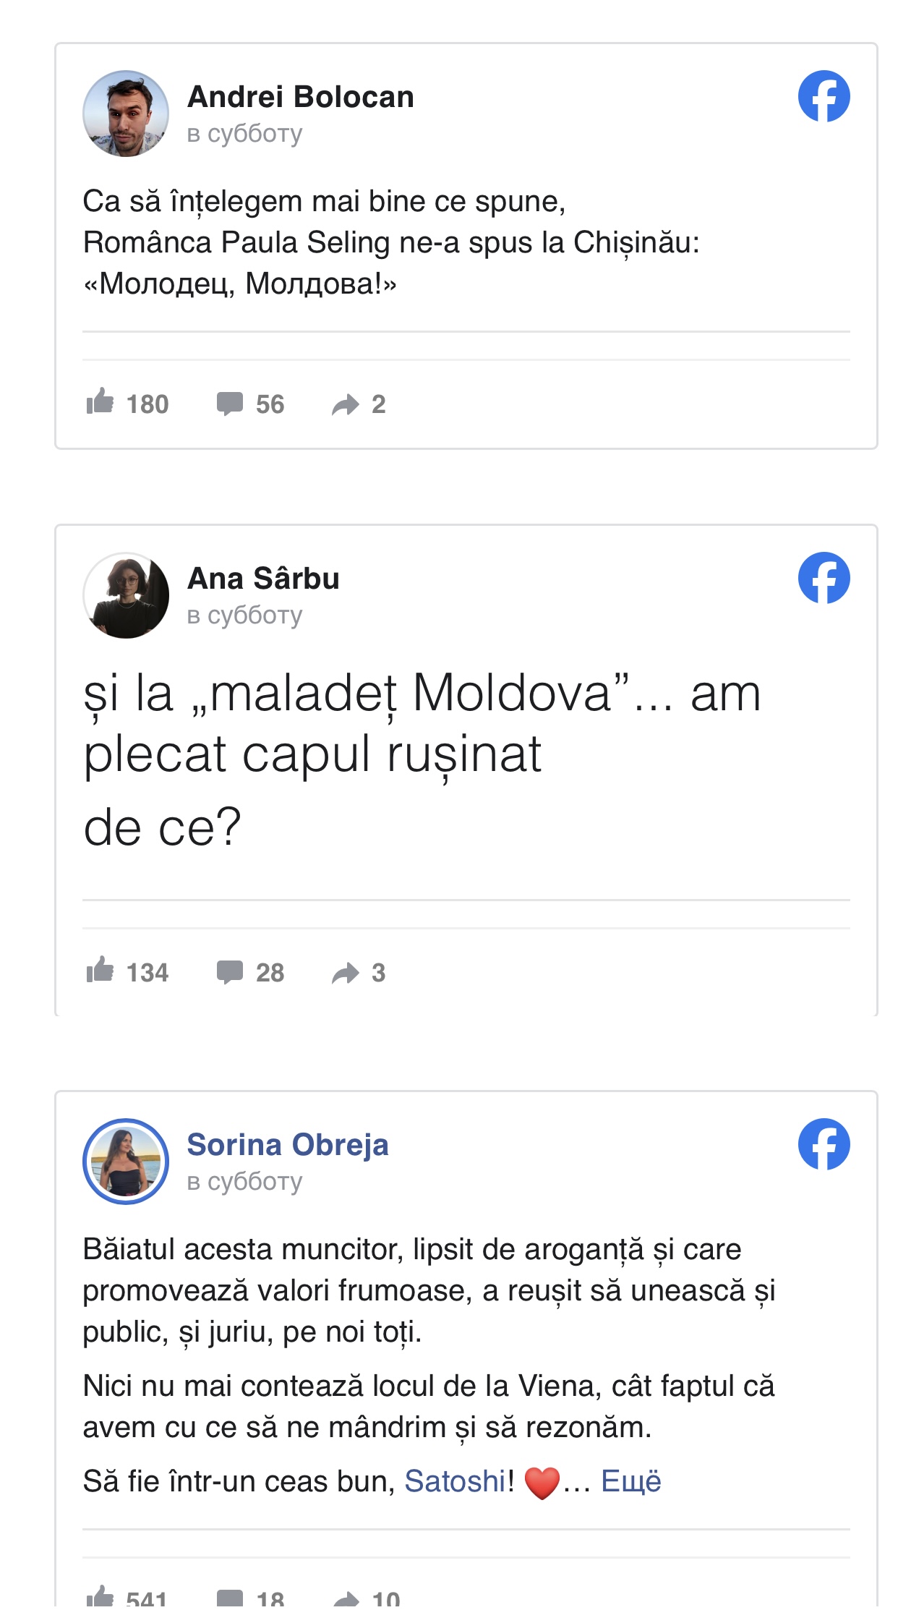The width and height of the screenshot is (898, 1610).
Task: Open Sorina Obreja's profile picture
Action: 126,1162
